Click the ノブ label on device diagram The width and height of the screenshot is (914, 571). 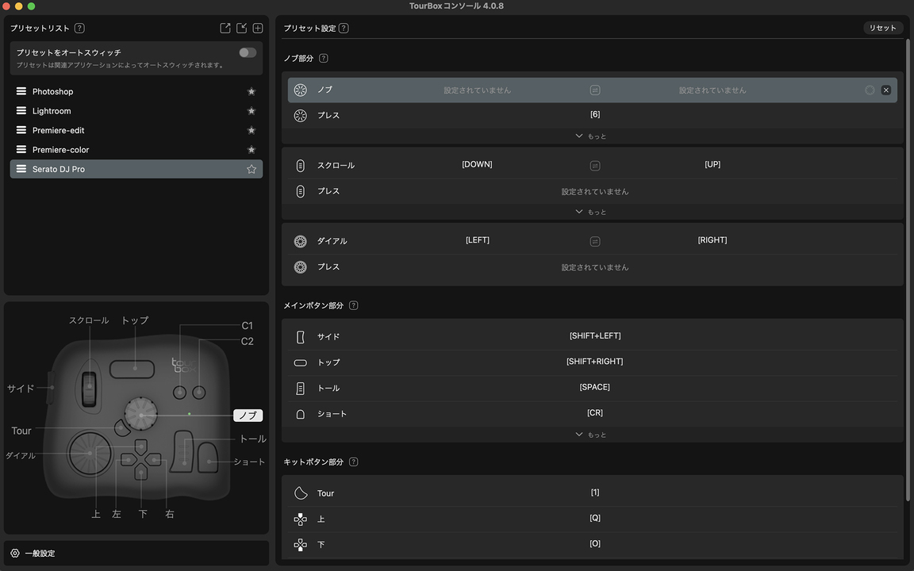[x=248, y=416]
